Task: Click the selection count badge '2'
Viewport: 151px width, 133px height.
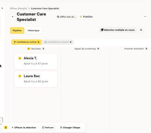Action: click(x=6, y=127)
